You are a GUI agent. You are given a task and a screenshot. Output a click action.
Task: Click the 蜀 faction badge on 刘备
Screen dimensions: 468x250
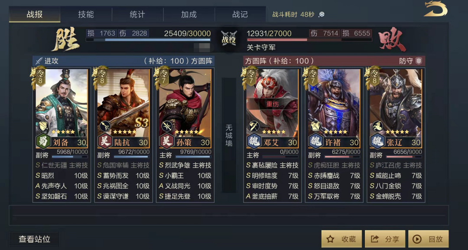[x=43, y=141]
